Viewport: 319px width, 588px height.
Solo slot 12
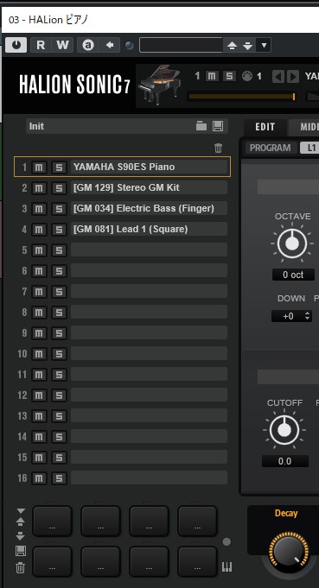[x=59, y=395]
